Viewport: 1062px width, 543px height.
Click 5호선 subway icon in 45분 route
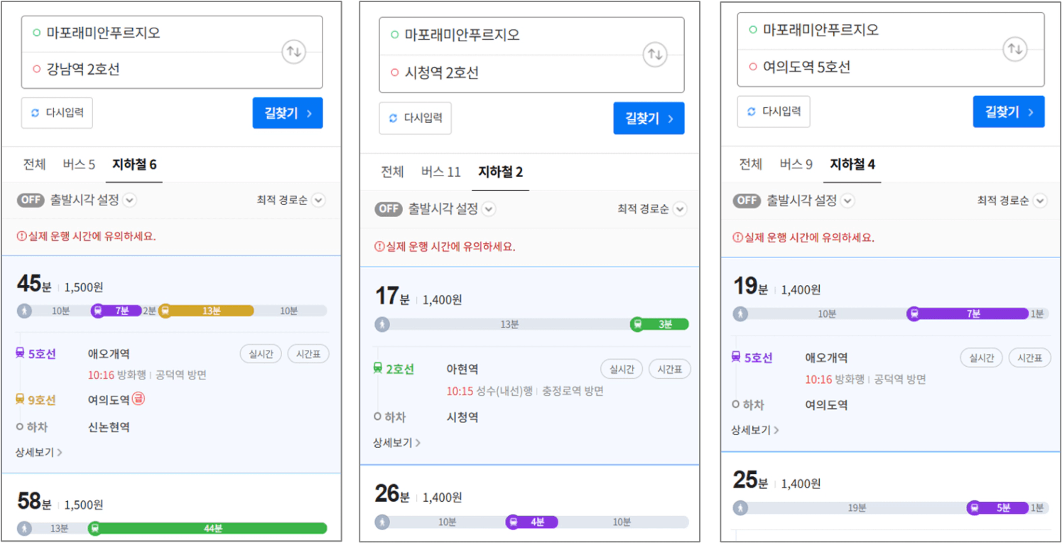pyautogui.click(x=20, y=353)
